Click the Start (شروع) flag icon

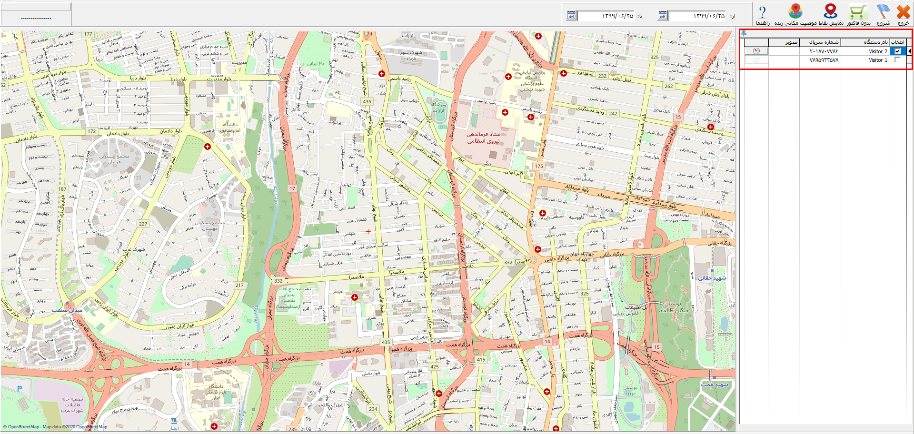(883, 12)
